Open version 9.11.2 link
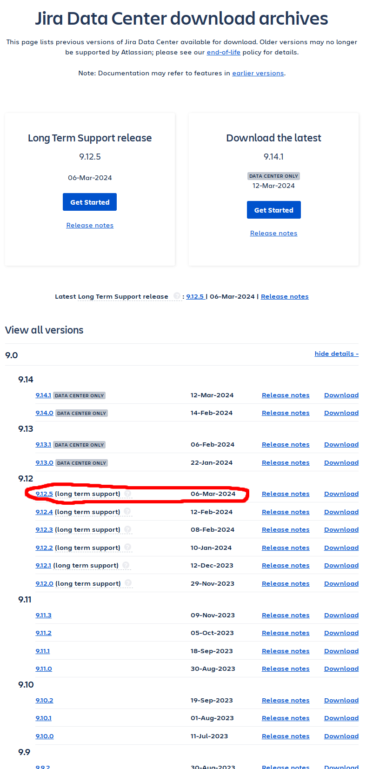 point(43,633)
